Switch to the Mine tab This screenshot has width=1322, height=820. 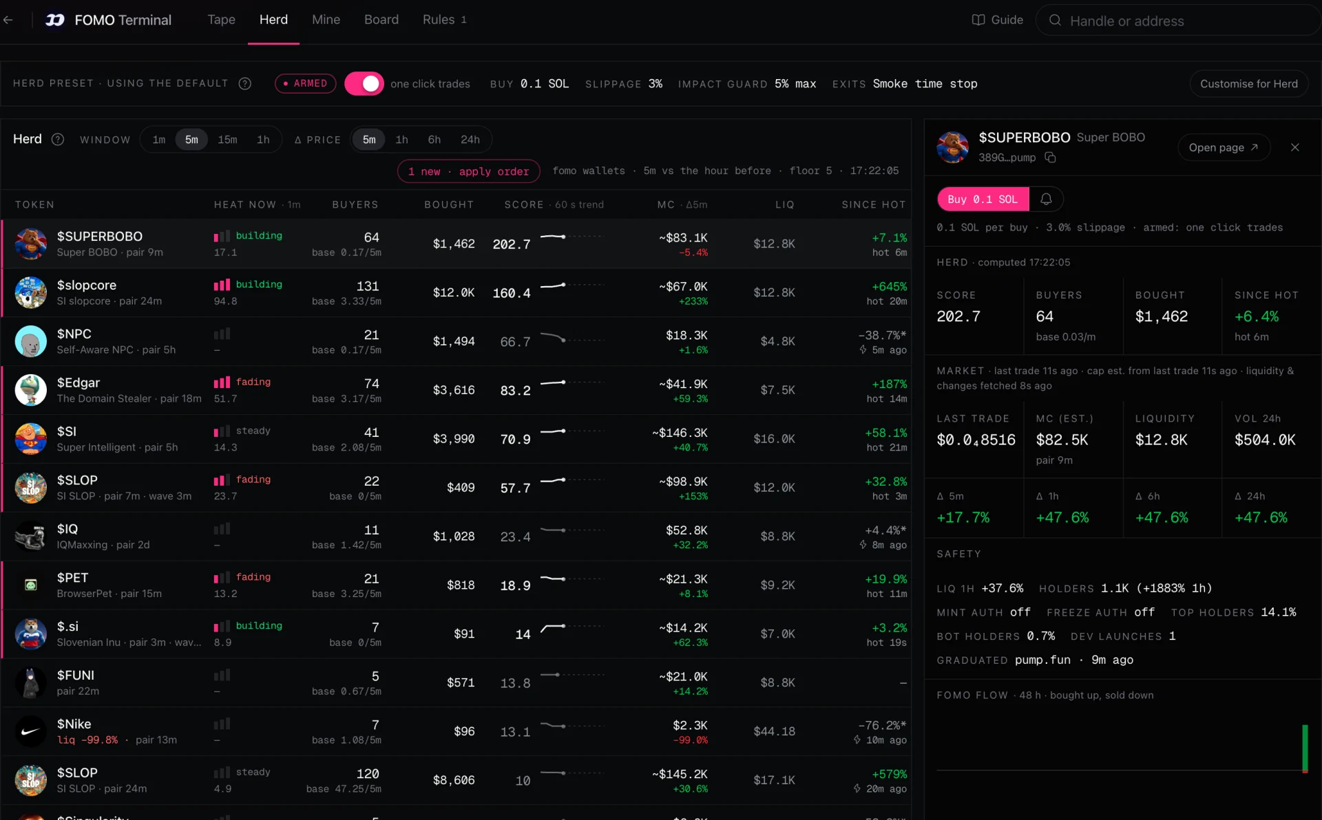point(326,20)
